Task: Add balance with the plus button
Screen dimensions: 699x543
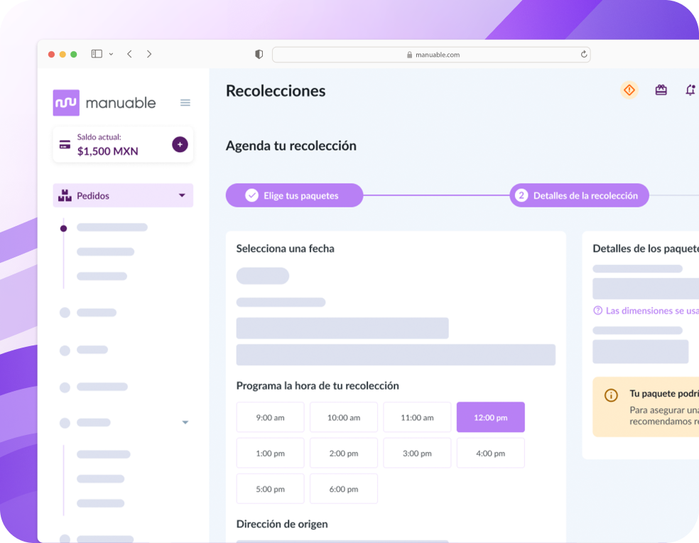Action: point(180,144)
